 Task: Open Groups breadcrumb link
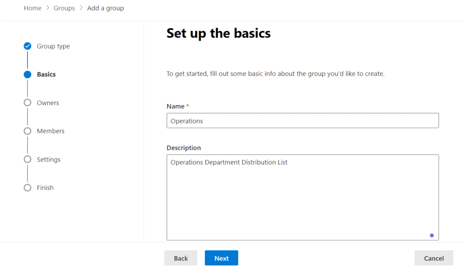(64, 8)
